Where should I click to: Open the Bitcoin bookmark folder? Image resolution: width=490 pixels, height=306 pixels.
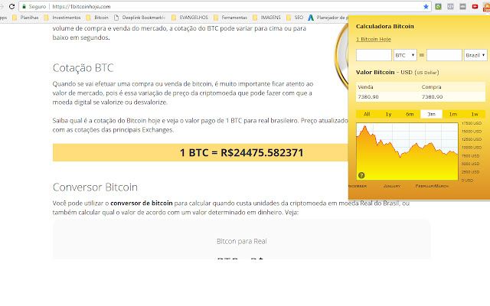97,18
